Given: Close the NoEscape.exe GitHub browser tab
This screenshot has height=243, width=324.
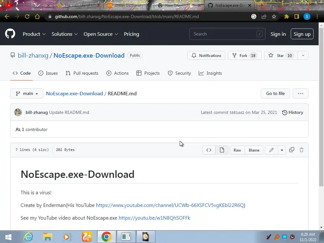Looking at the screenshot, I should point(250,5).
